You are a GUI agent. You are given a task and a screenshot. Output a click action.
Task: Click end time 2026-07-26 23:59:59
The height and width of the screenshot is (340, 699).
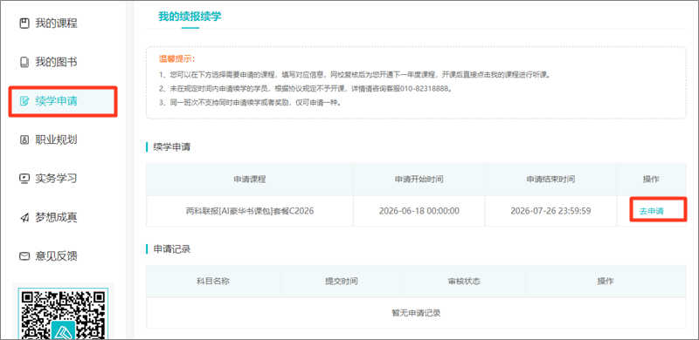click(550, 211)
